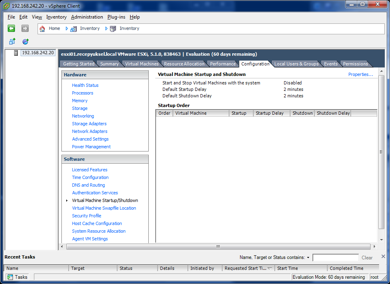This screenshot has width=390, height=284.
Task: Switch to the Getting Started tab
Action: click(x=78, y=64)
